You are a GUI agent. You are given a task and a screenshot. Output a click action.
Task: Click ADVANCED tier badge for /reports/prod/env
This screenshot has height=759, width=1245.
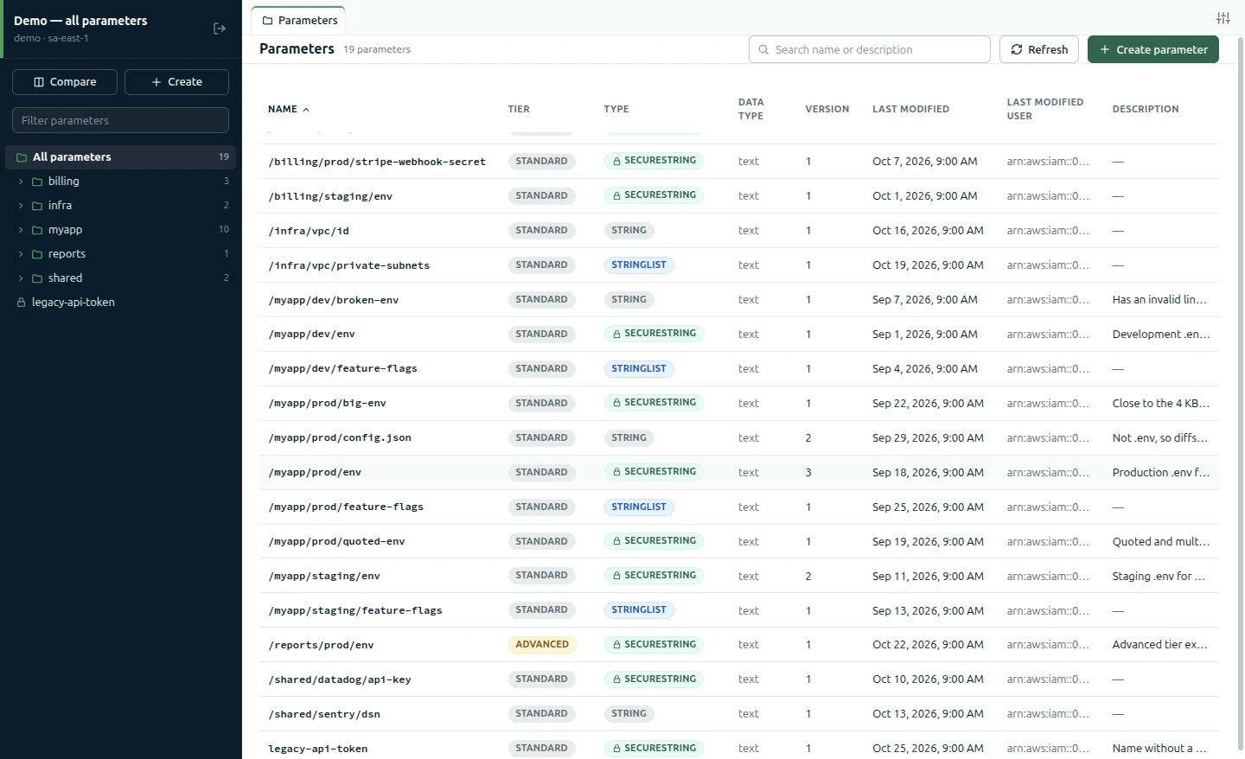542,645
